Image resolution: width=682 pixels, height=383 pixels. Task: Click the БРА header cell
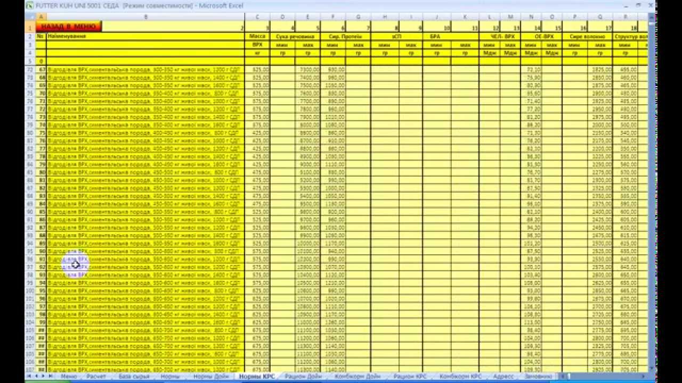click(451, 36)
